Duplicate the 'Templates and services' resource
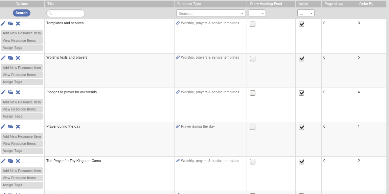Screen dimensions: 389x194 (10, 24)
